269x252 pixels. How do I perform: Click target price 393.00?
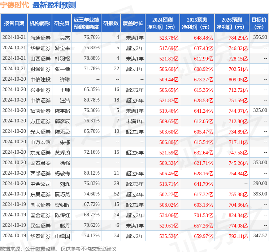click(260, 194)
